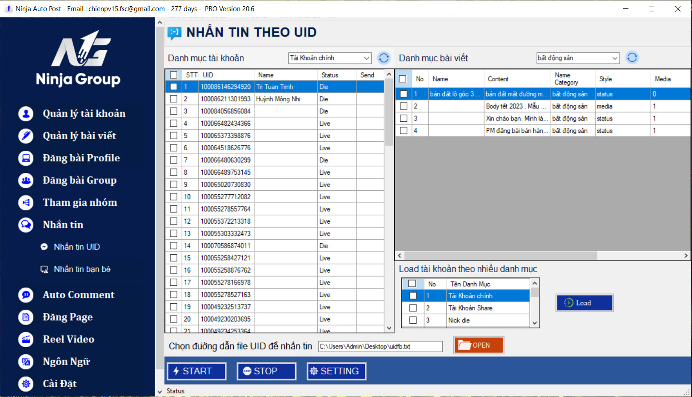Select post row Xin chào bạn. Mình là
Image resolution: width=692 pixels, height=397 pixels.
pos(543,118)
